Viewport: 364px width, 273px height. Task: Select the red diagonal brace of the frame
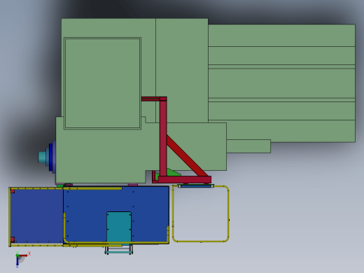[x=187, y=156]
